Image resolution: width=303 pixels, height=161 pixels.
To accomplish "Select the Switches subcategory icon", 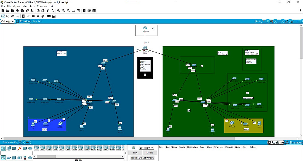I will pyautogui.click(x=9, y=158).
